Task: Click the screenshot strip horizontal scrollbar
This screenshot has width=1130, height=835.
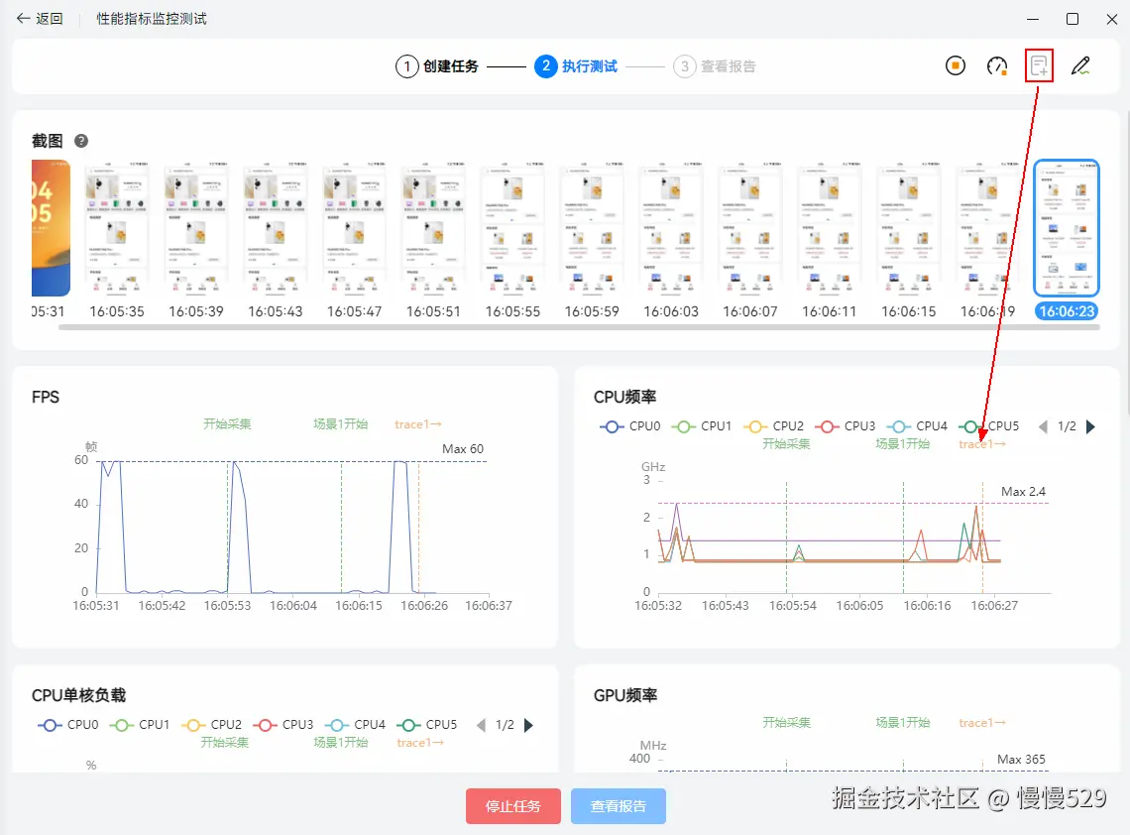Action: tap(579, 327)
